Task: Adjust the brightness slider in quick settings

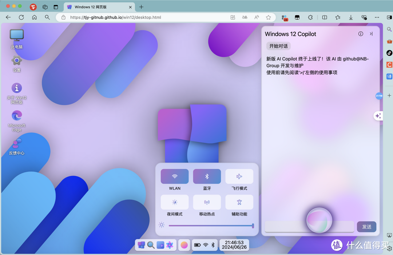Action: [211, 226]
